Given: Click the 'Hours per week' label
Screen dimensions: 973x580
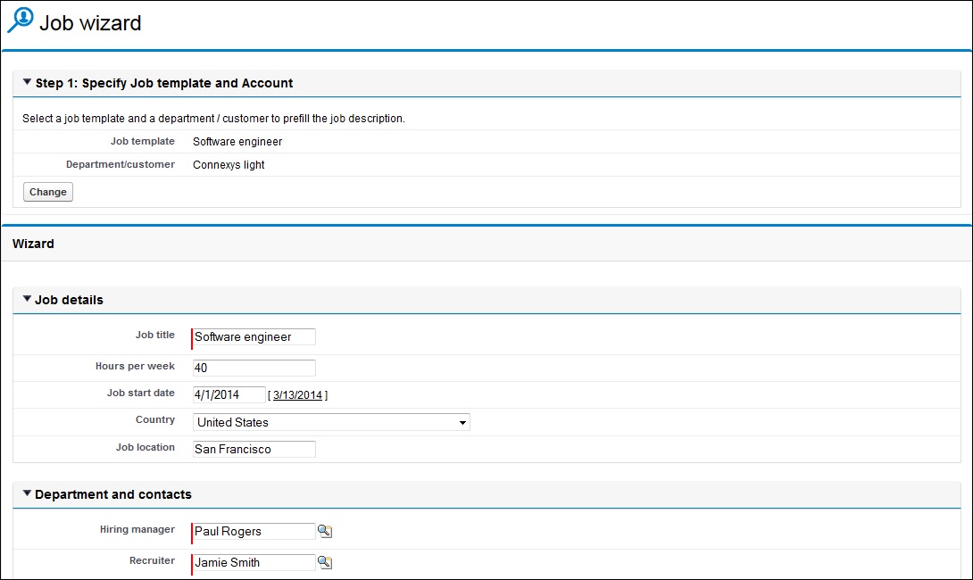Looking at the screenshot, I should coord(136,366).
